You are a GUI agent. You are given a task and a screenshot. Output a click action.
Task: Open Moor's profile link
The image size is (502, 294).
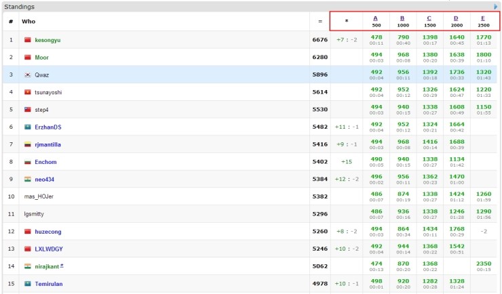click(x=41, y=58)
